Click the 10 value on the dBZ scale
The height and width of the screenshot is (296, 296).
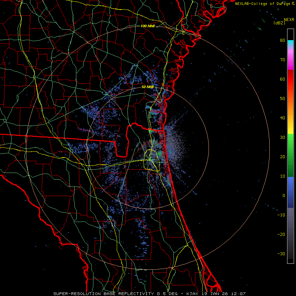[x=283, y=176]
